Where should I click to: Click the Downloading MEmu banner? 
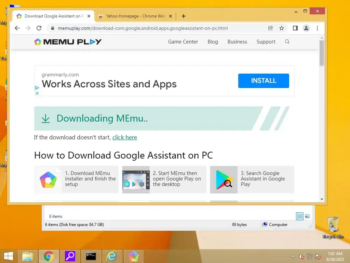pos(162,118)
